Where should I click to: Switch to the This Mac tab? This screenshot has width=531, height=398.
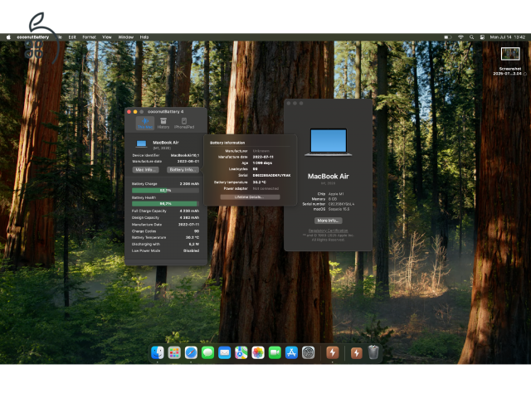(145, 124)
